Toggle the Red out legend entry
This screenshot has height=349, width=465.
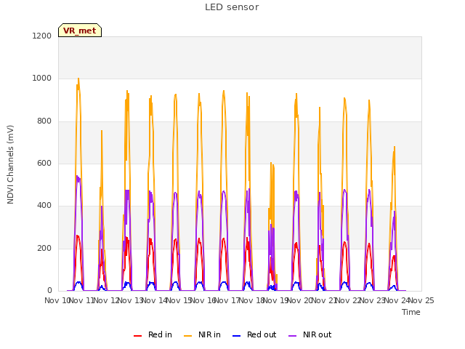pos(254,334)
